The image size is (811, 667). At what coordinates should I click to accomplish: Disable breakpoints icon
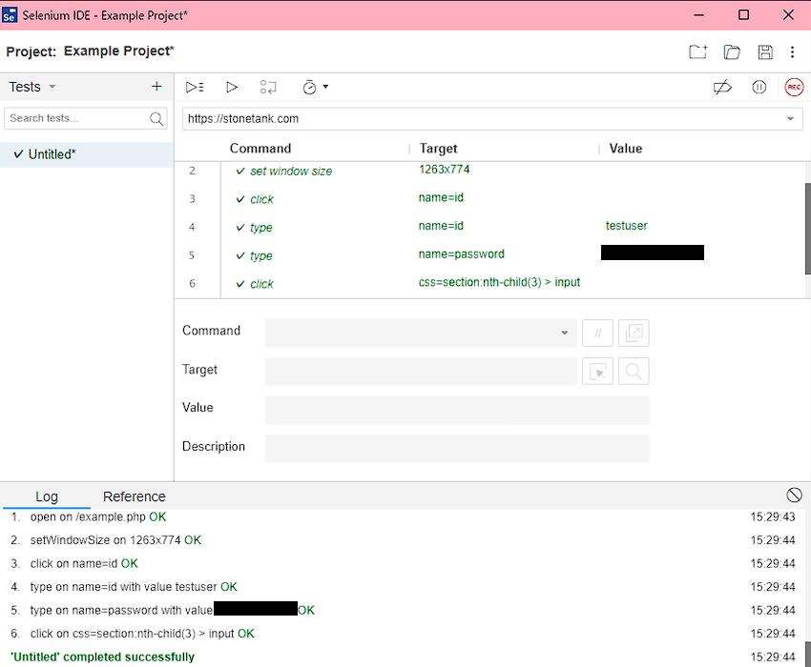722,87
